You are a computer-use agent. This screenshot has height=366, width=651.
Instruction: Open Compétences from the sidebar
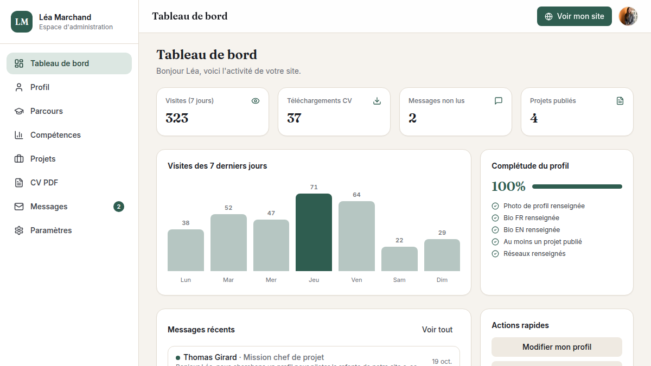click(69, 135)
